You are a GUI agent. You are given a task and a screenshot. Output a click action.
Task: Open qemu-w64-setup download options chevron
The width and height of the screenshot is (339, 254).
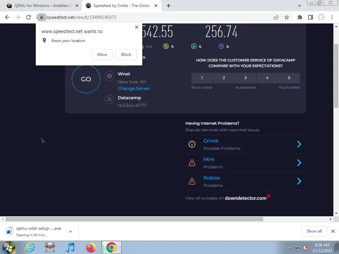coord(71,232)
